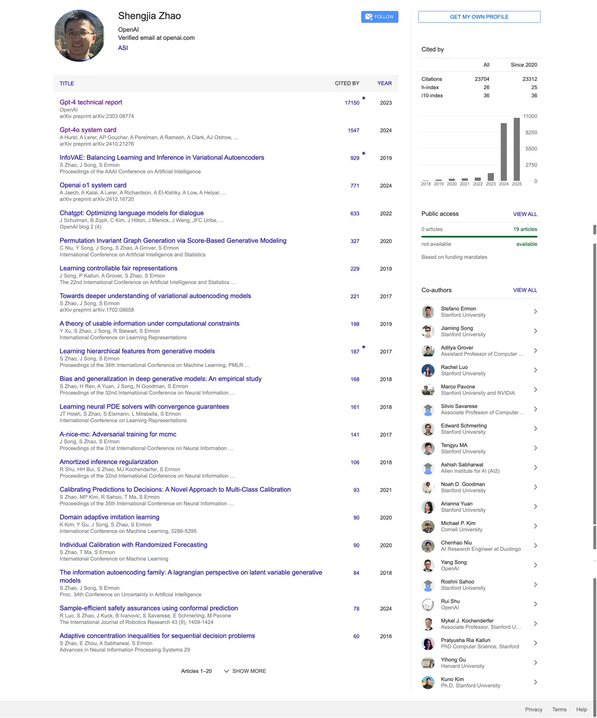Expand Jiaming Song co-author chevron
Viewport: 597px width, 718px height.
tap(535, 331)
